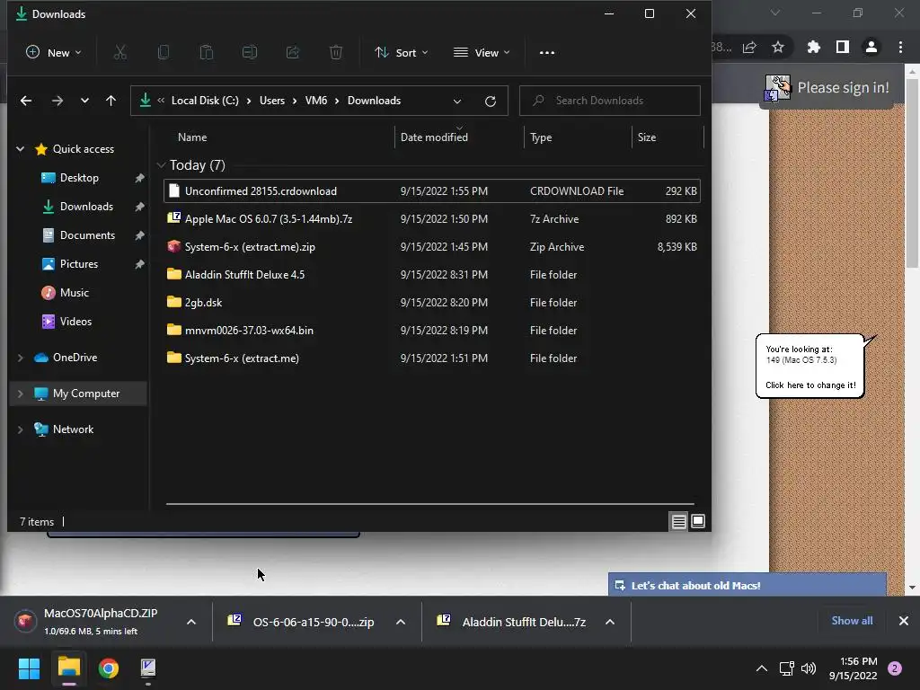The image size is (920, 690).
Task: Select the 2gb.dsk folder
Action: tap(432, 303)
